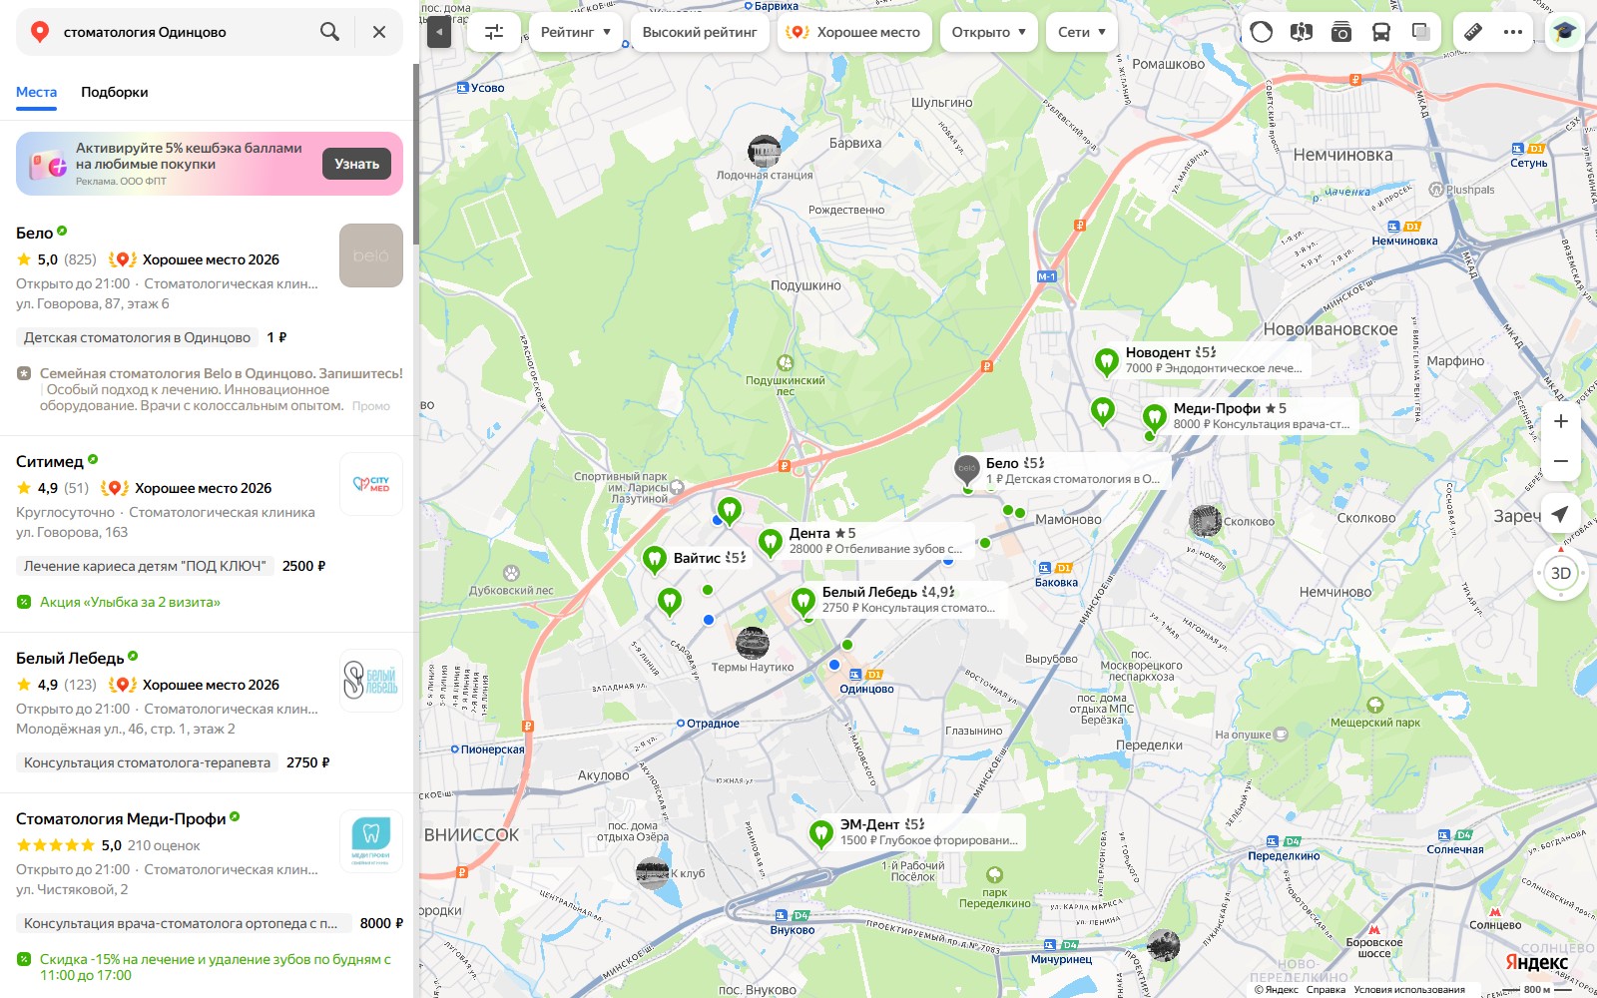Clear the search query with the X

tap(379, 32)
